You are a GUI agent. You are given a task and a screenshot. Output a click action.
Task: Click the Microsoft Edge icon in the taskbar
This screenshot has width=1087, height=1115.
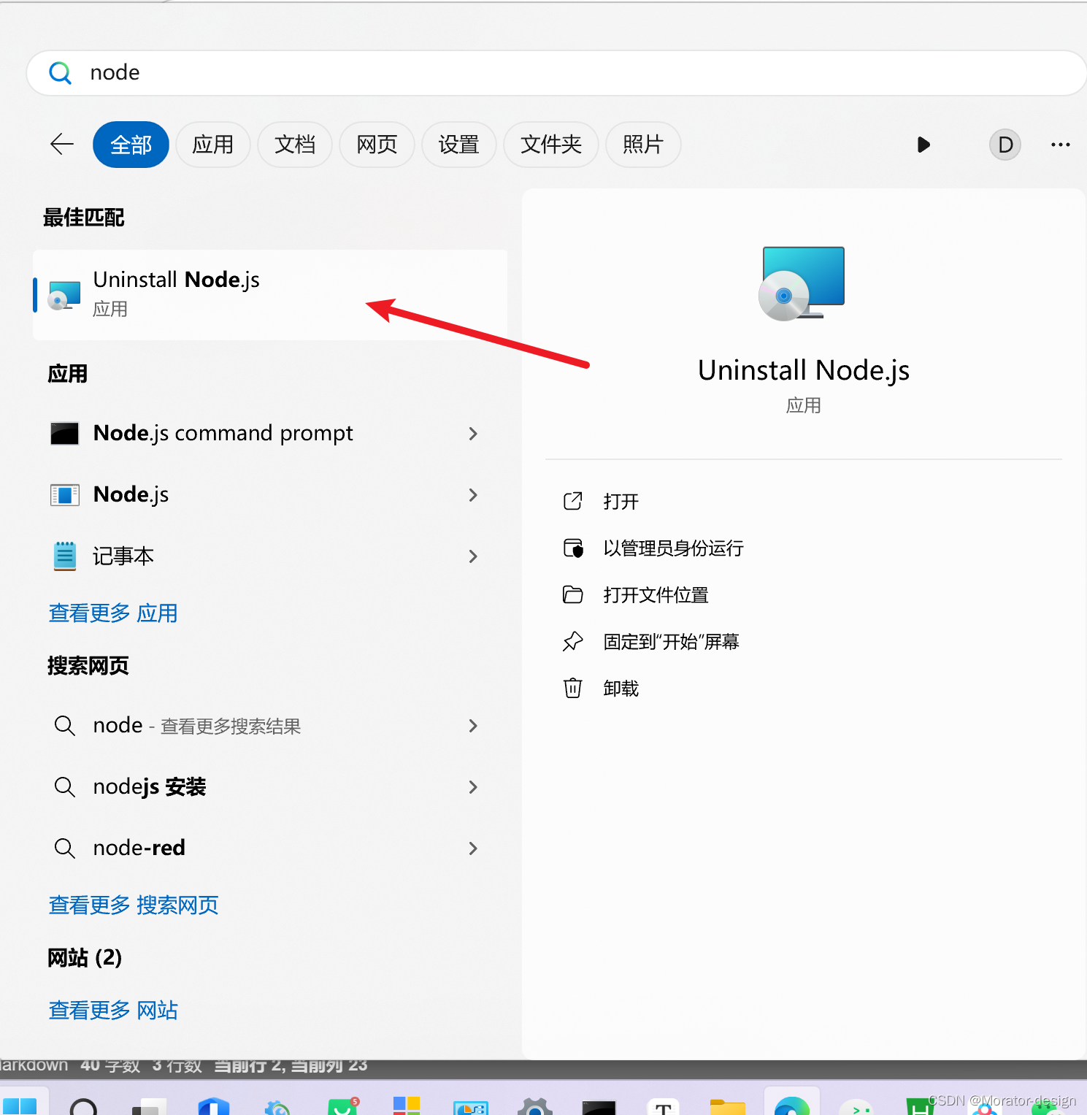pos(792,1104)
